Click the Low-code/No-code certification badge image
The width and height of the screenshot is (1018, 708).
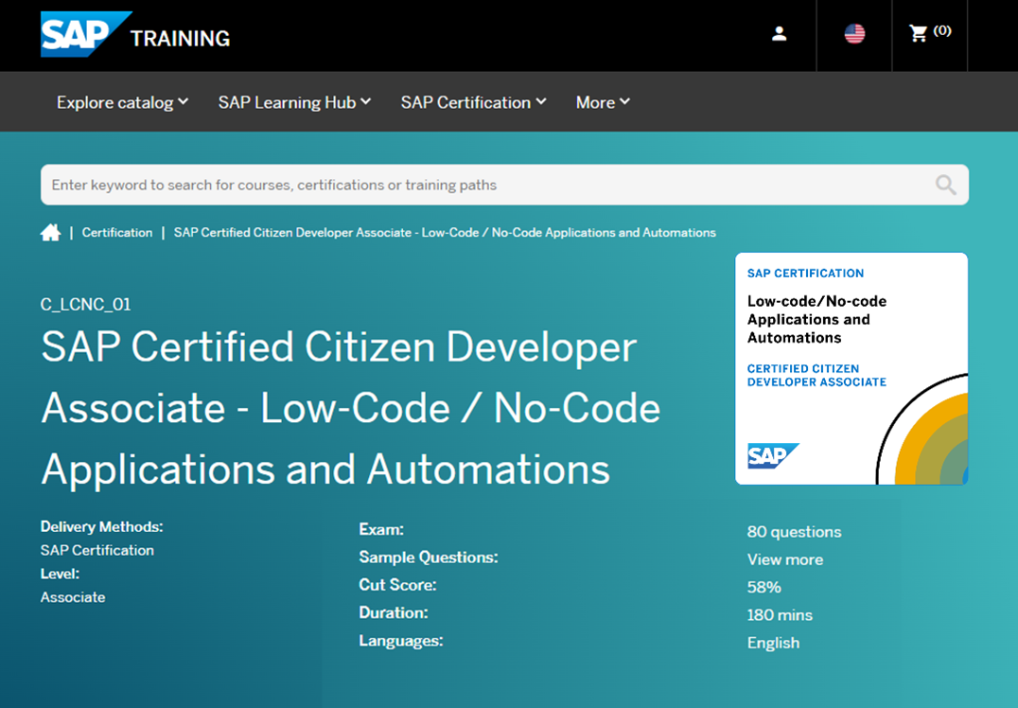click(851, 368)
